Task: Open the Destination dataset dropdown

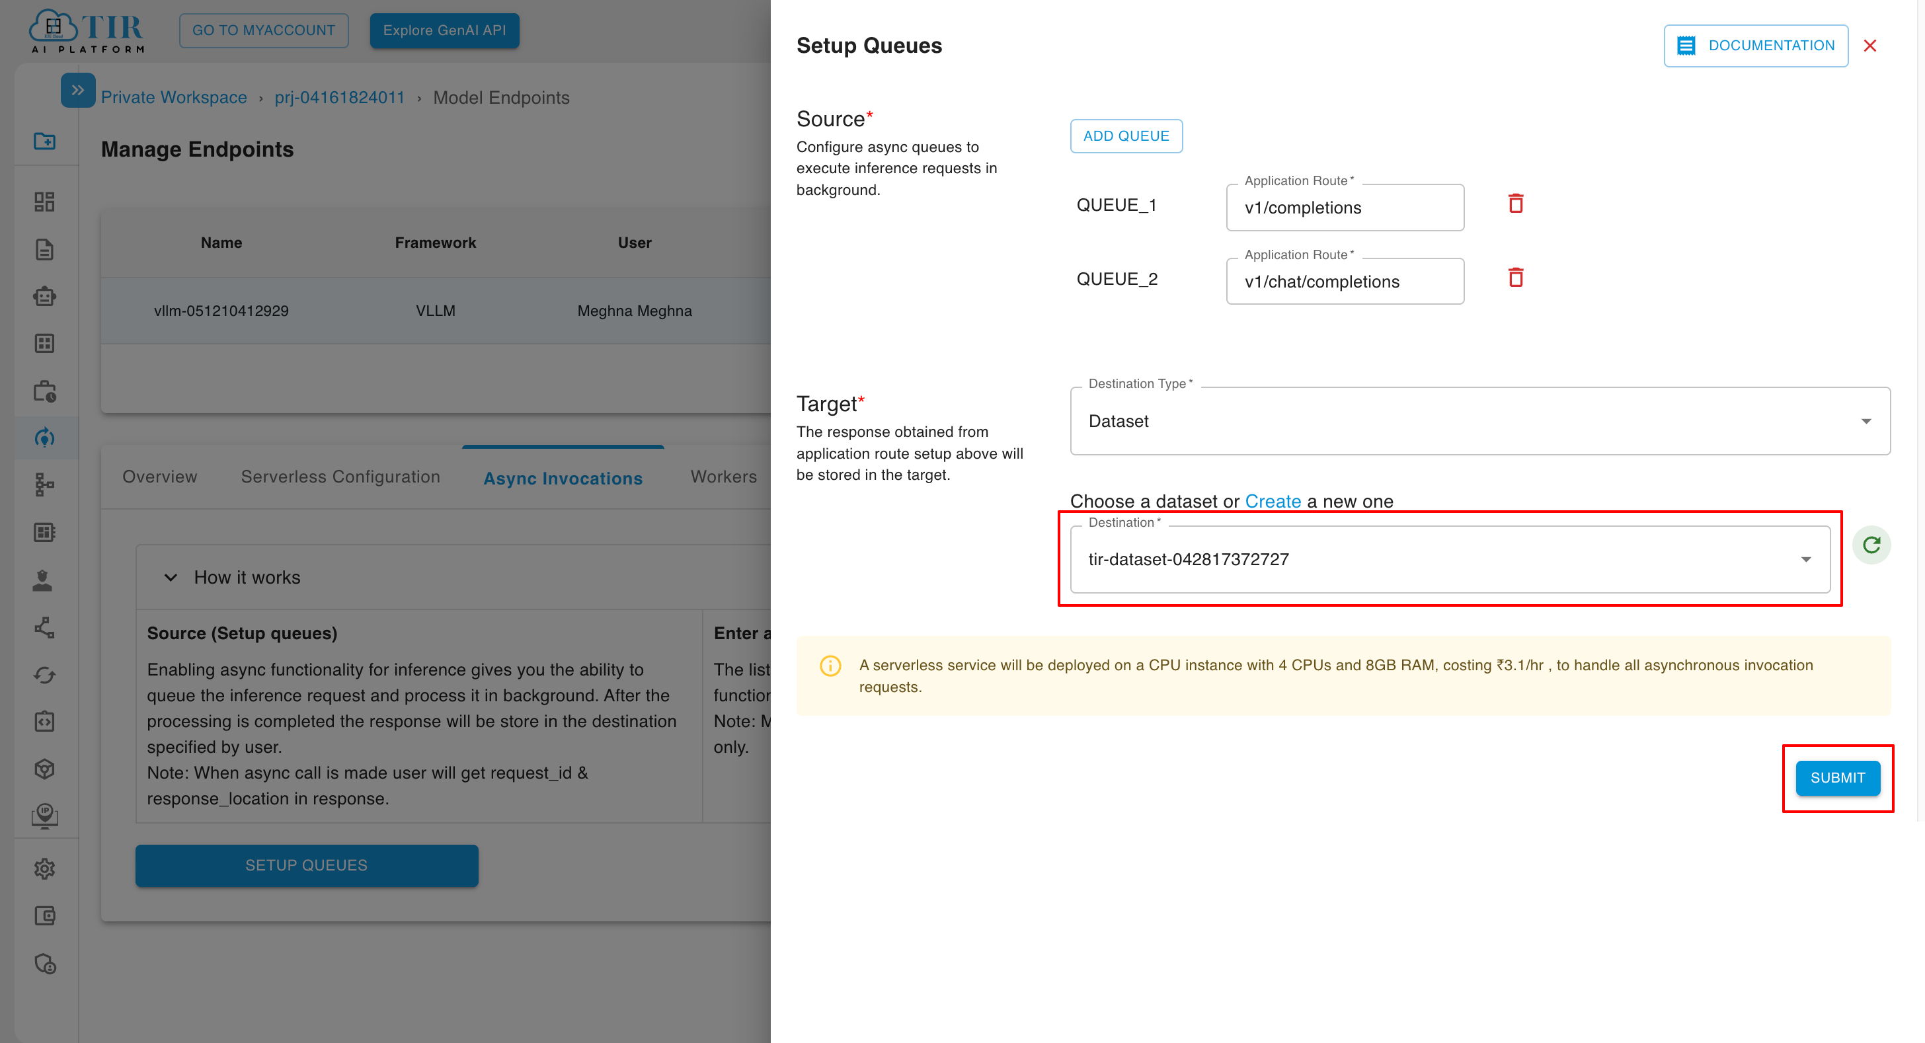Action: (x=1450, y=560)
